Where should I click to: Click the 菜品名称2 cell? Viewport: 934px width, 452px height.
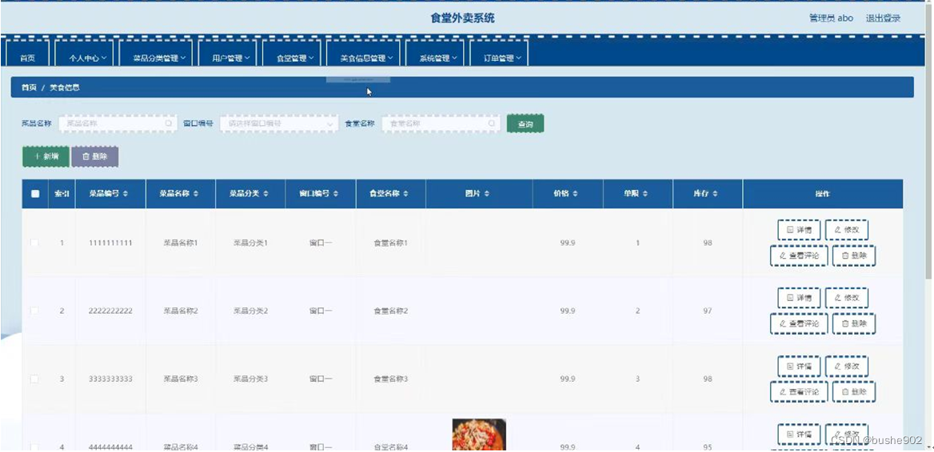pyautogui.click(x=181, y=311)
